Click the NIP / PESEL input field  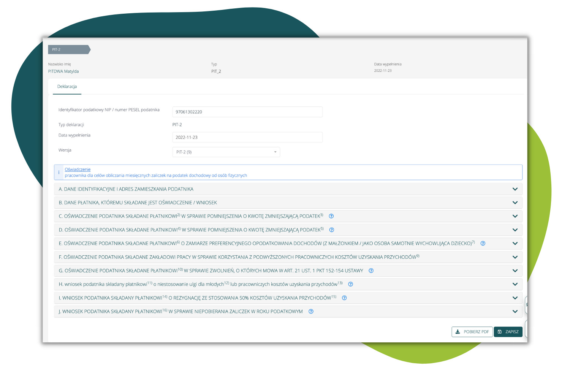[247, 112]
